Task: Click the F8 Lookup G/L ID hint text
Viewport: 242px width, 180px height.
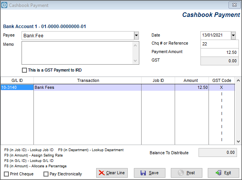Action: pos(29,161)
